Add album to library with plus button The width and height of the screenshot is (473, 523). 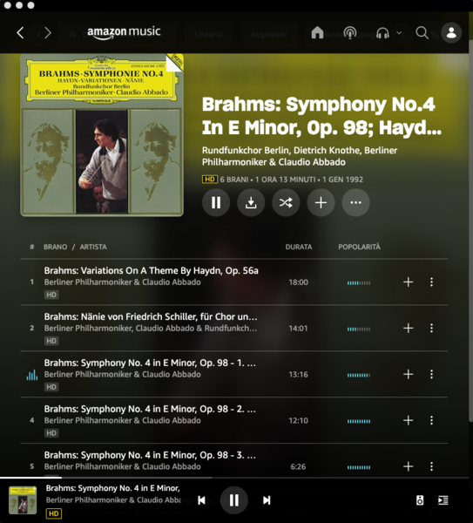point(321,202)
